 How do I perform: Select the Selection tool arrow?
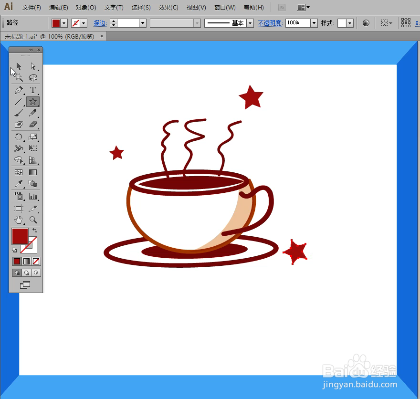(18, 66)
